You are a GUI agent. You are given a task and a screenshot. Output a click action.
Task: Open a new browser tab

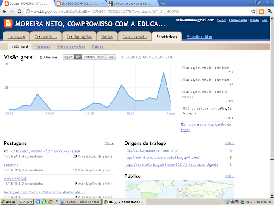click(x=163, y=3)
